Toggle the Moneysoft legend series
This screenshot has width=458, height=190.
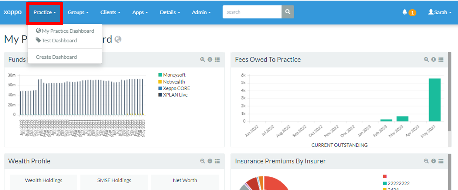click(174, 75)
